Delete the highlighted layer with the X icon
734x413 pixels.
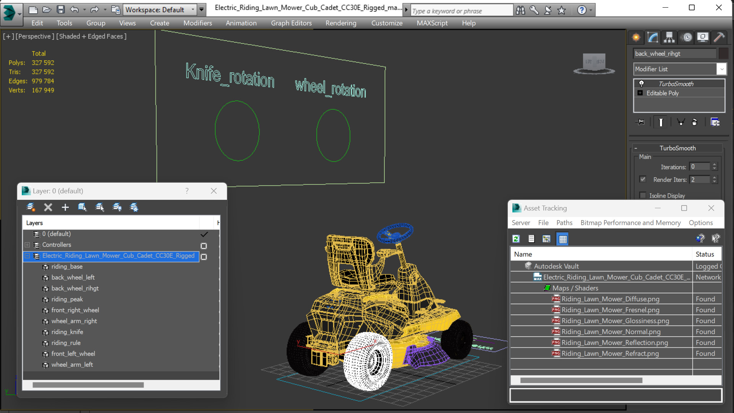[48, 207]
